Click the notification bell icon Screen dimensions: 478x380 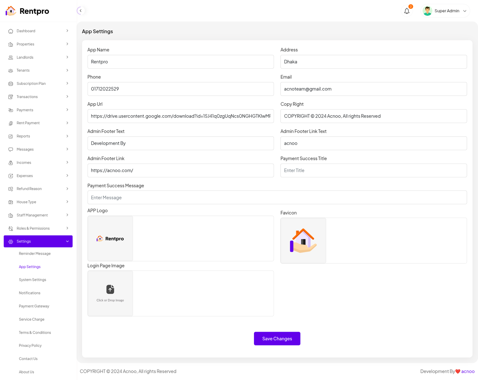click(407, 11)
